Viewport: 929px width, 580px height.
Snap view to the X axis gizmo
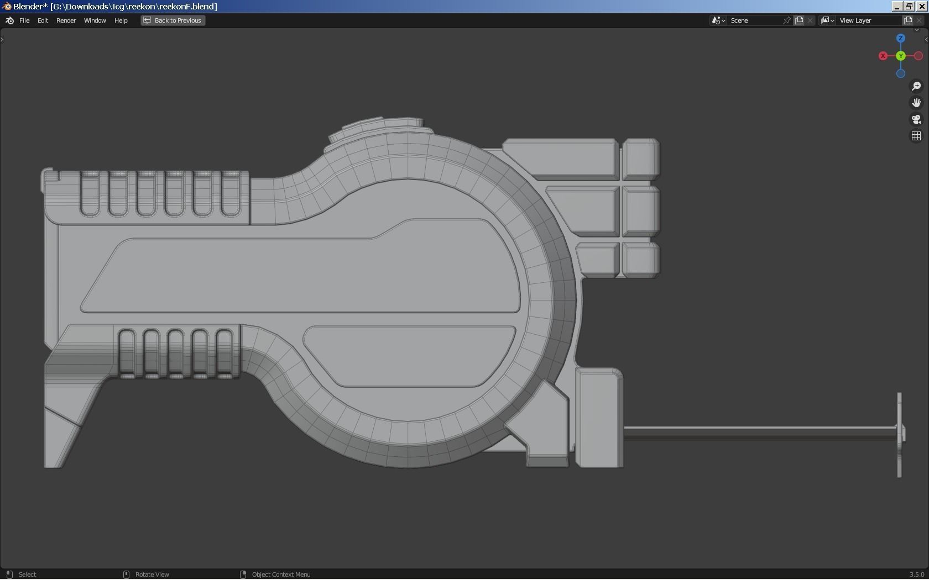(x=883, y=56)
